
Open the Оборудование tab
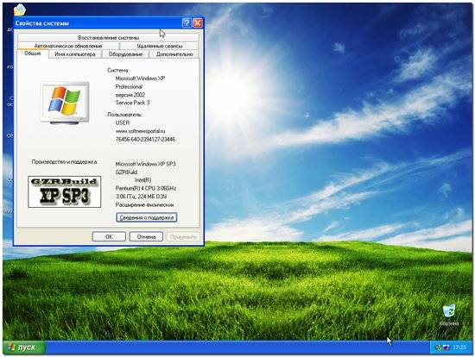(x=125, y=53)
